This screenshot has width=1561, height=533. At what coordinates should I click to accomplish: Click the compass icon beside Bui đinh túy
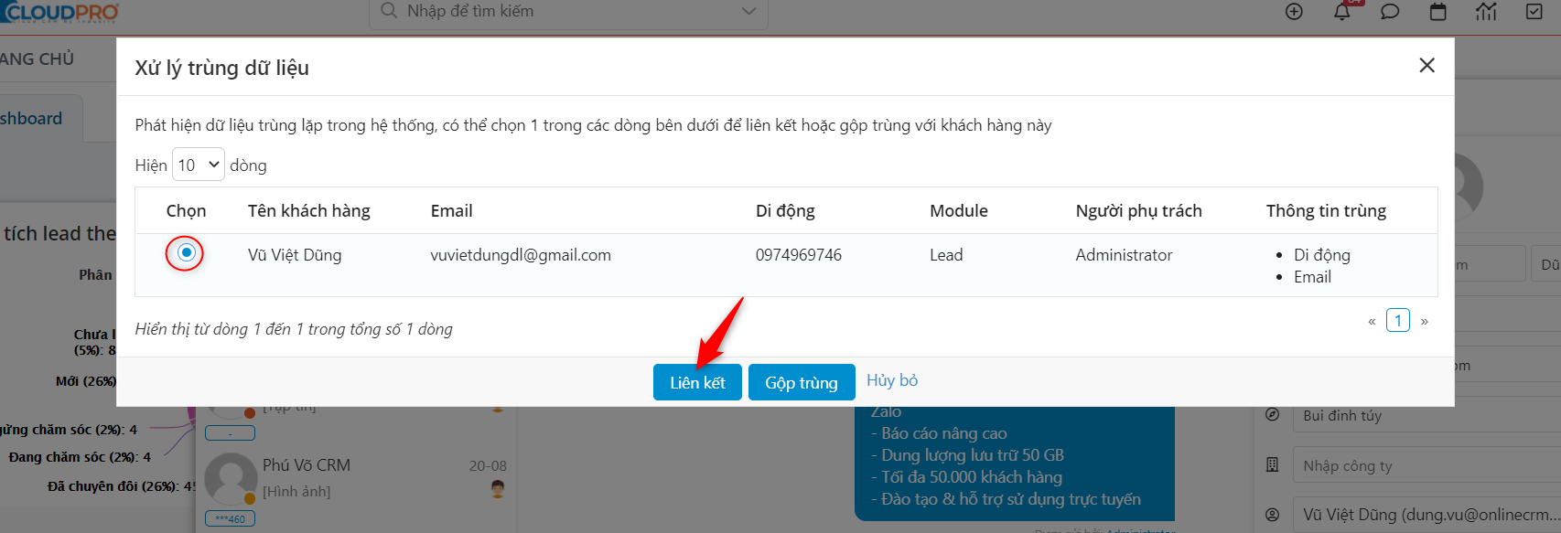click(1272, 414)
